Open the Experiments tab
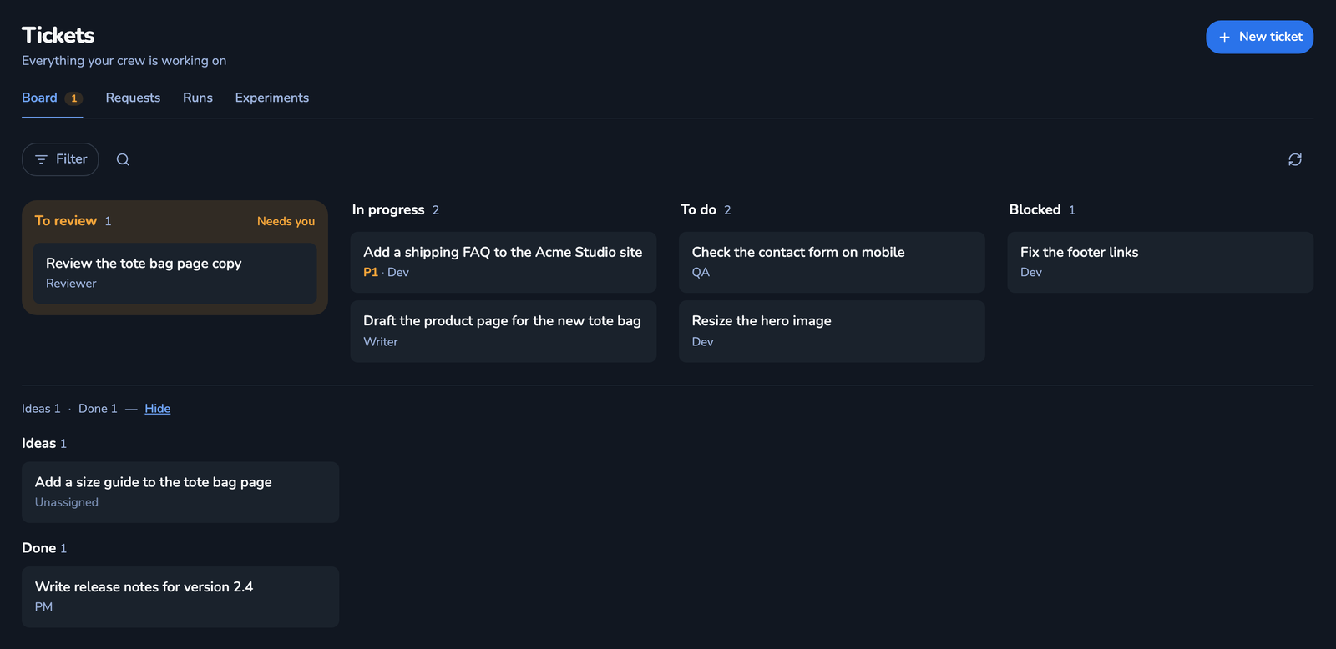This screenshot has width=1336, height=649. click(x=272, y=98)
